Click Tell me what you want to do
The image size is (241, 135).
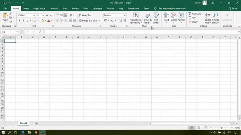(172, 9)
